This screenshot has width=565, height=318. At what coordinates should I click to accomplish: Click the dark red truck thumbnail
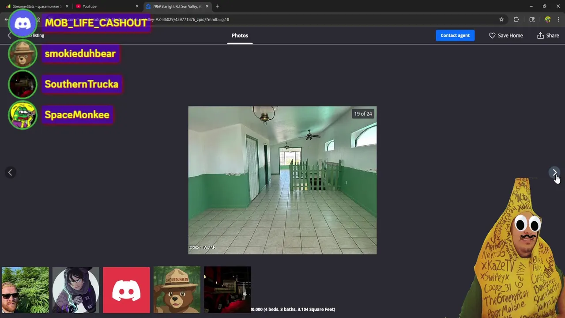point(227,290)
